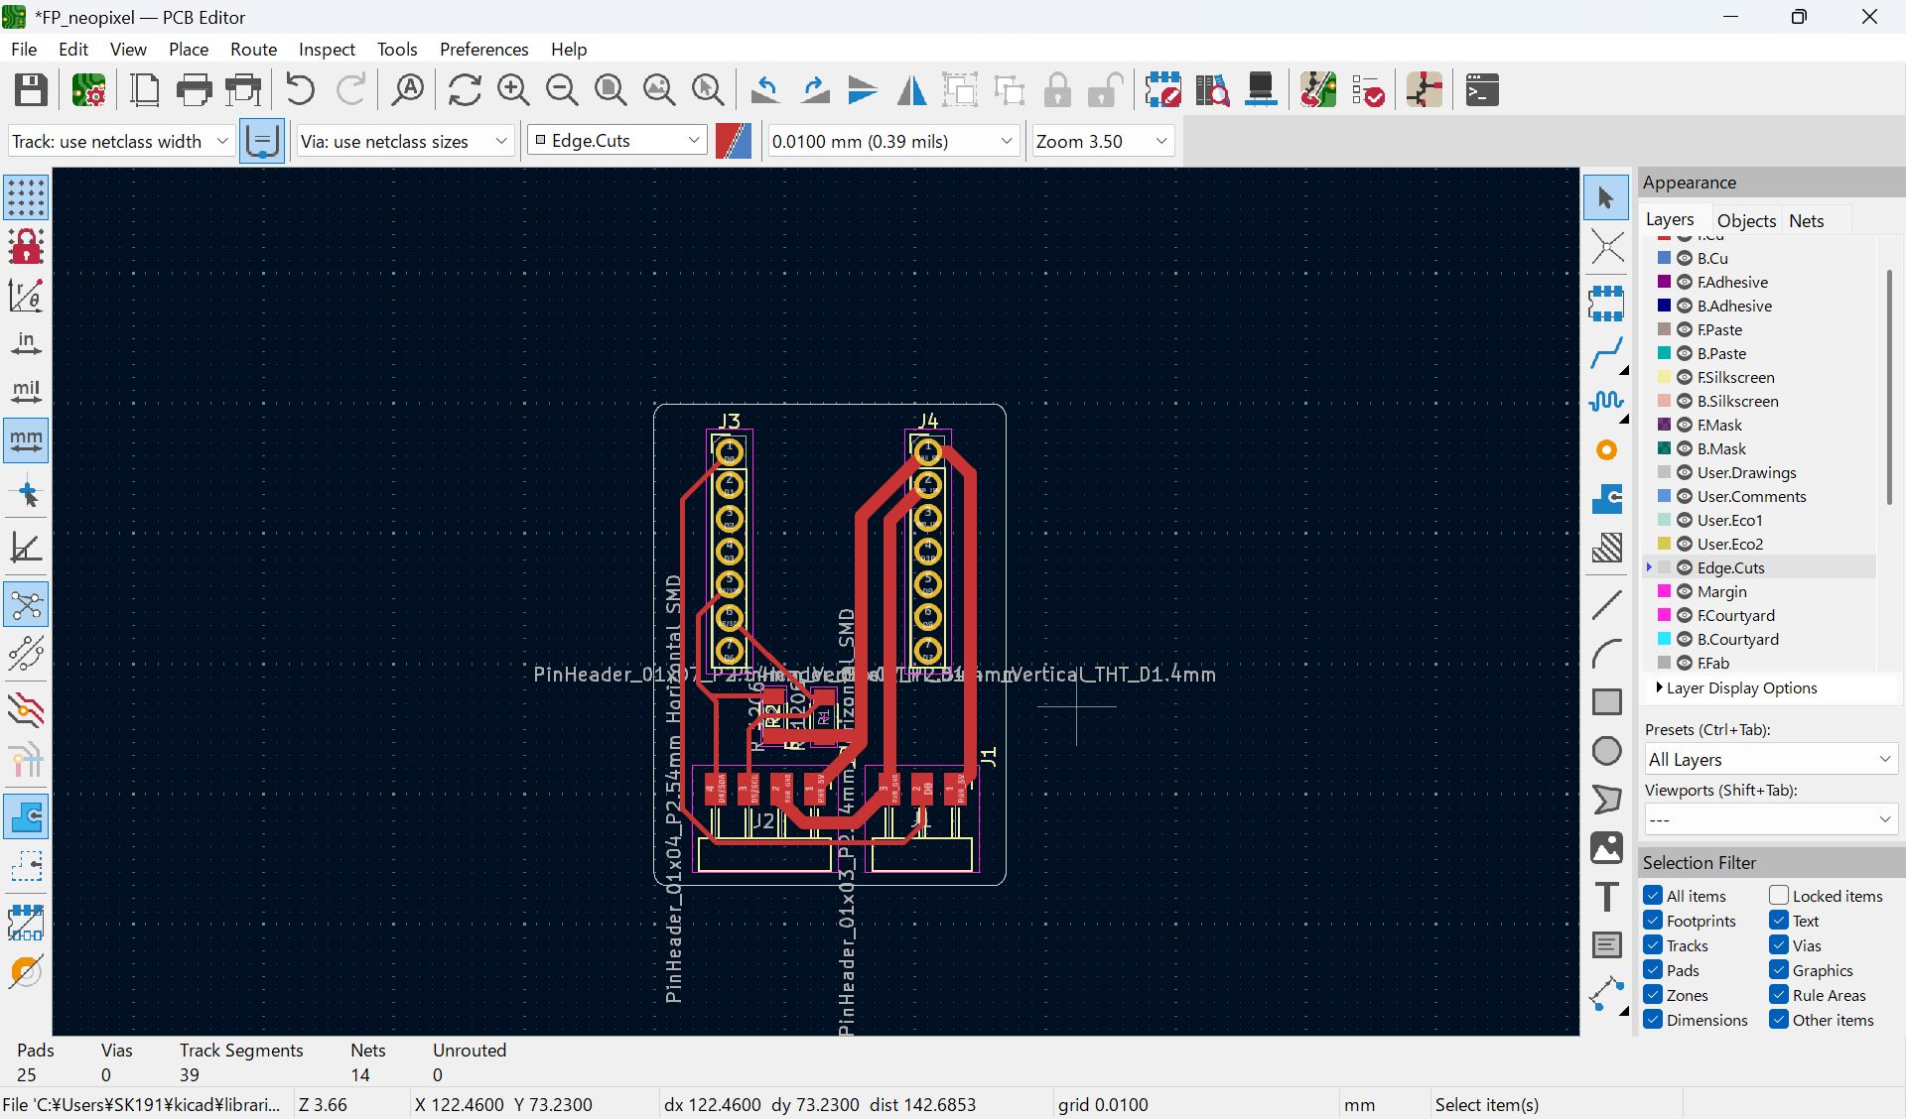Screen dimensions: 1906x1119
Task: Zoom to fit the page
Action: pos(611,90)
